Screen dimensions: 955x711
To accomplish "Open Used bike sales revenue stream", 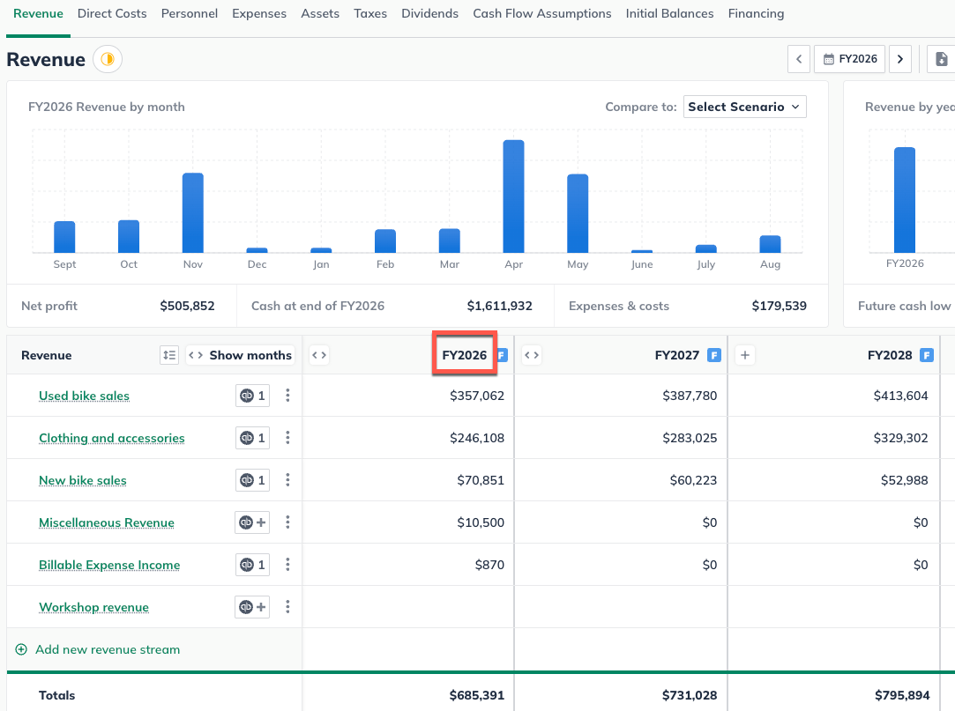I will coord(84,396).
